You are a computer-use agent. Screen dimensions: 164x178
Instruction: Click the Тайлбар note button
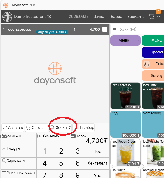[x=83, y=128]
